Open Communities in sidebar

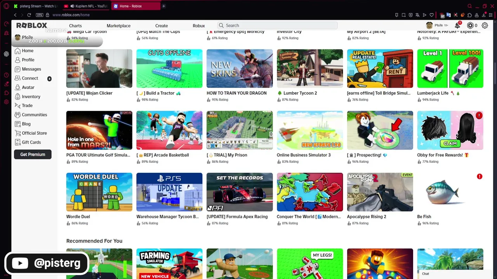[x=31, y=115]
